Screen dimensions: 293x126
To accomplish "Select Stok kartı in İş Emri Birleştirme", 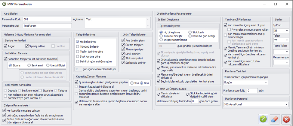I will [190, 32].
